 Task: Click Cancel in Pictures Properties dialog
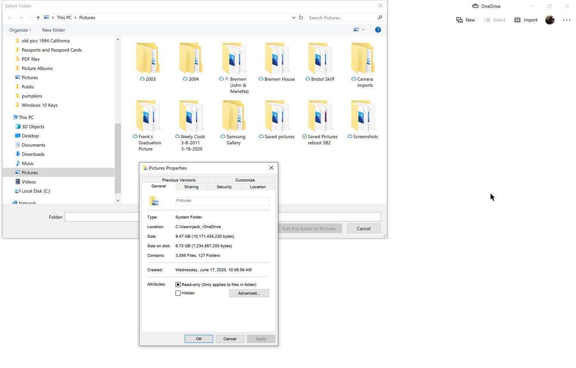(230, 339)
